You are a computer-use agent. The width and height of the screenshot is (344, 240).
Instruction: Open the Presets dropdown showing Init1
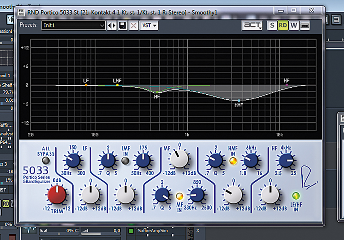(x=73, y=25)
